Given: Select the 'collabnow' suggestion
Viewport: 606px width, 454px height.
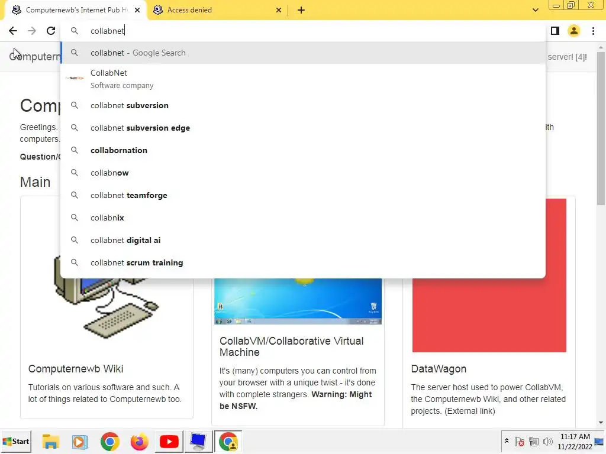Looking at the screenshot, I should tap(303, 173).
